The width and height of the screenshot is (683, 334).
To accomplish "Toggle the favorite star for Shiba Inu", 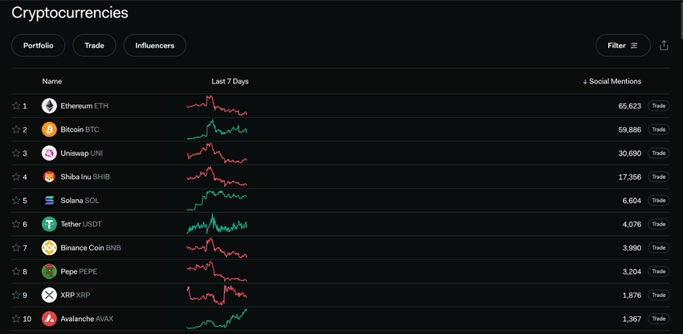I will pyautogui.click(x=16, y=177).
